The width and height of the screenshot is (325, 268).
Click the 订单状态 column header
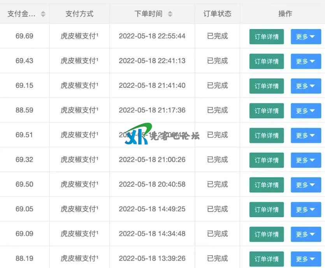[217, 14]
